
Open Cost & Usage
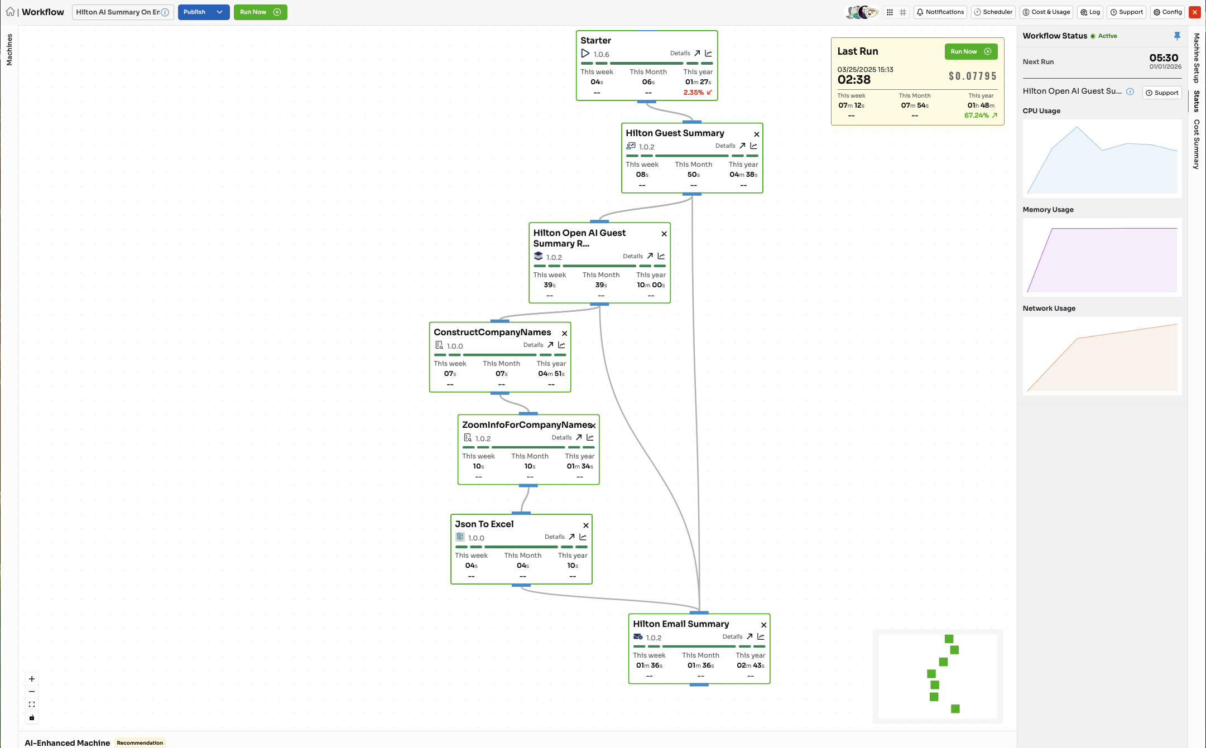click(1046, 12)
